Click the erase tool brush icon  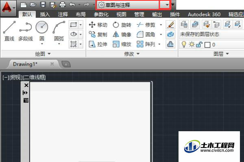[170, 25]
